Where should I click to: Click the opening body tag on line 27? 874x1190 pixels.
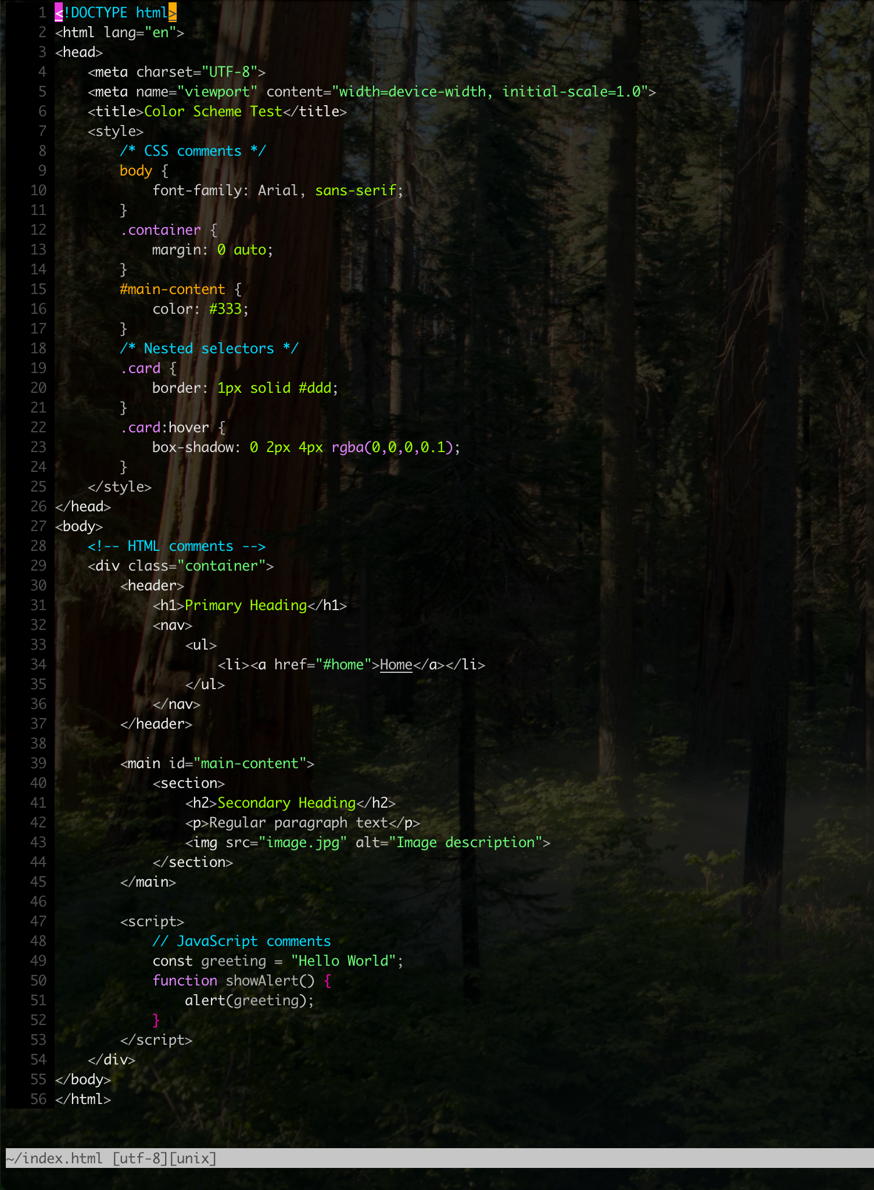[79, 526]
